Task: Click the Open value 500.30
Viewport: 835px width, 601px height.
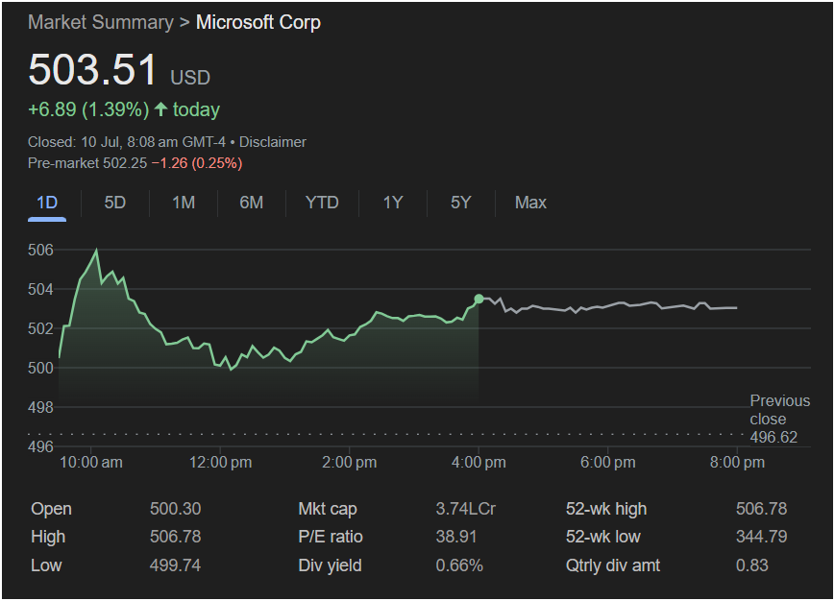Action: point(175,509)
